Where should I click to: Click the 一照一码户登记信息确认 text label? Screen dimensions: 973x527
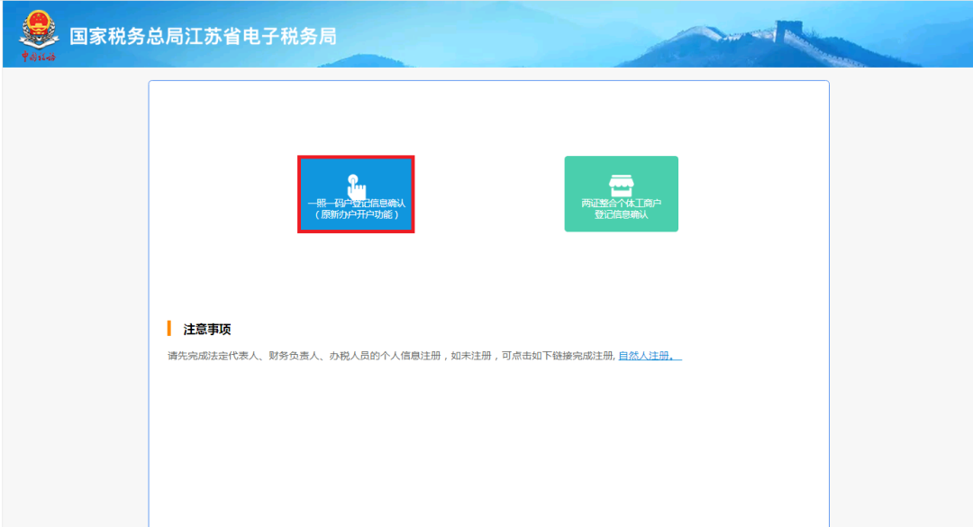[x=356, y=204]
